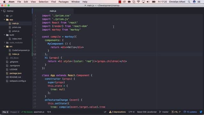Select the main.js editor tab
Screen dimensions: 204x115
(53, 11)
